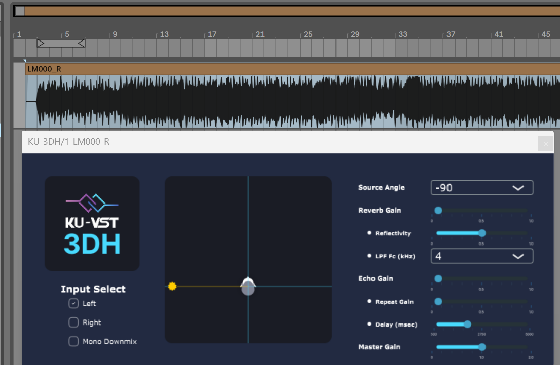
Task: Click the KU-3DH/1-LM000_R title bar
Action: pyautogui.click(x=253, y=142)
